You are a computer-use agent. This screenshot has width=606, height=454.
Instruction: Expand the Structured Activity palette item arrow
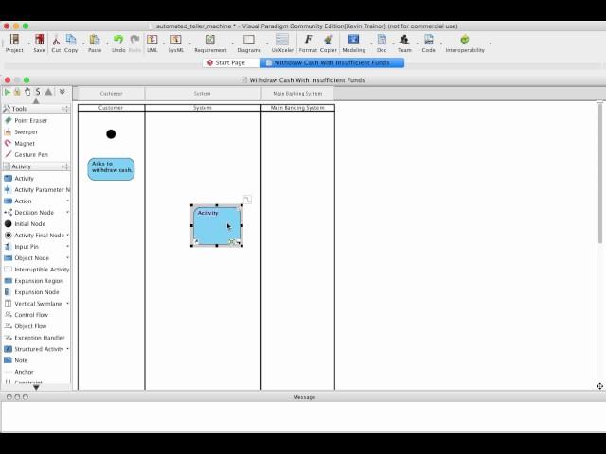click(x=67, y=349)
